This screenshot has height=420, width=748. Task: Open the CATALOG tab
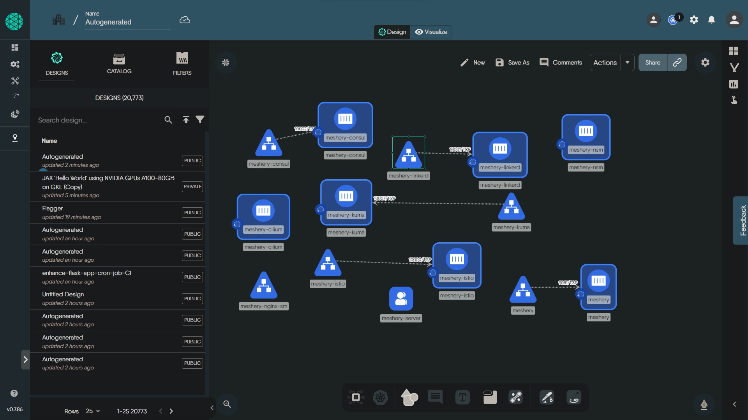pos(119,64)
